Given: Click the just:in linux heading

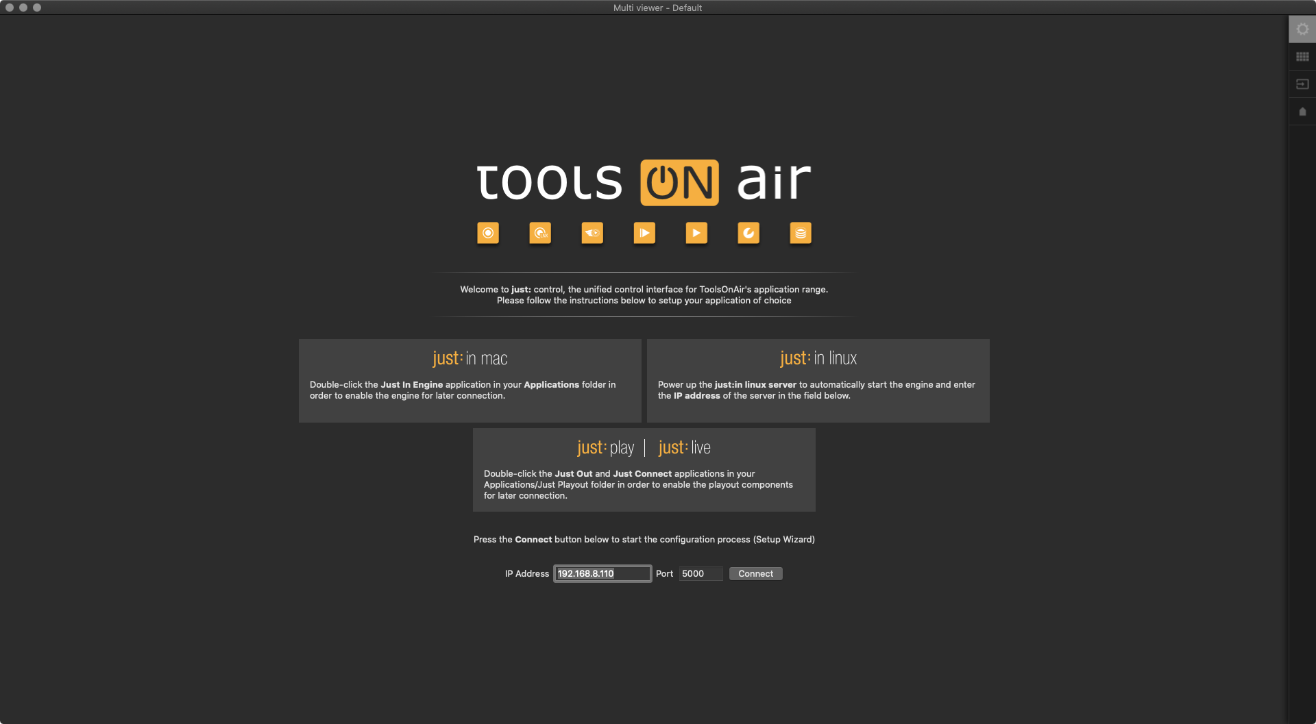Looking at the screenshot, I should [x=818, y=358].
